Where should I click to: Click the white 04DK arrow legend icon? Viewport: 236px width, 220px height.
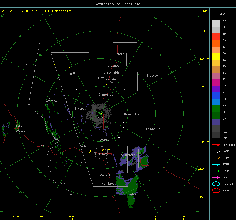[x=216, y=151]
